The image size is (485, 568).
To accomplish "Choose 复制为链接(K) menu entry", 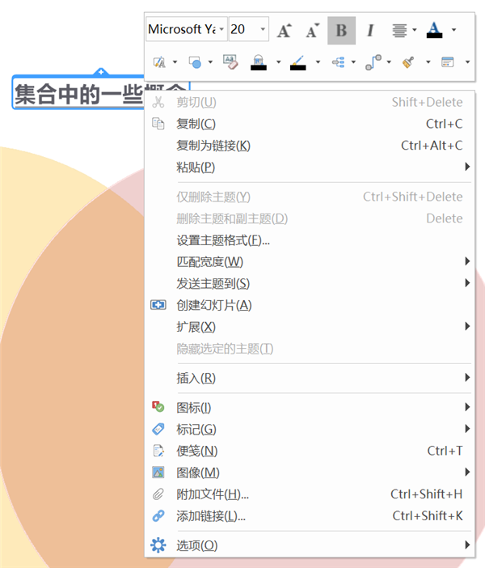I will pos(310,146).
